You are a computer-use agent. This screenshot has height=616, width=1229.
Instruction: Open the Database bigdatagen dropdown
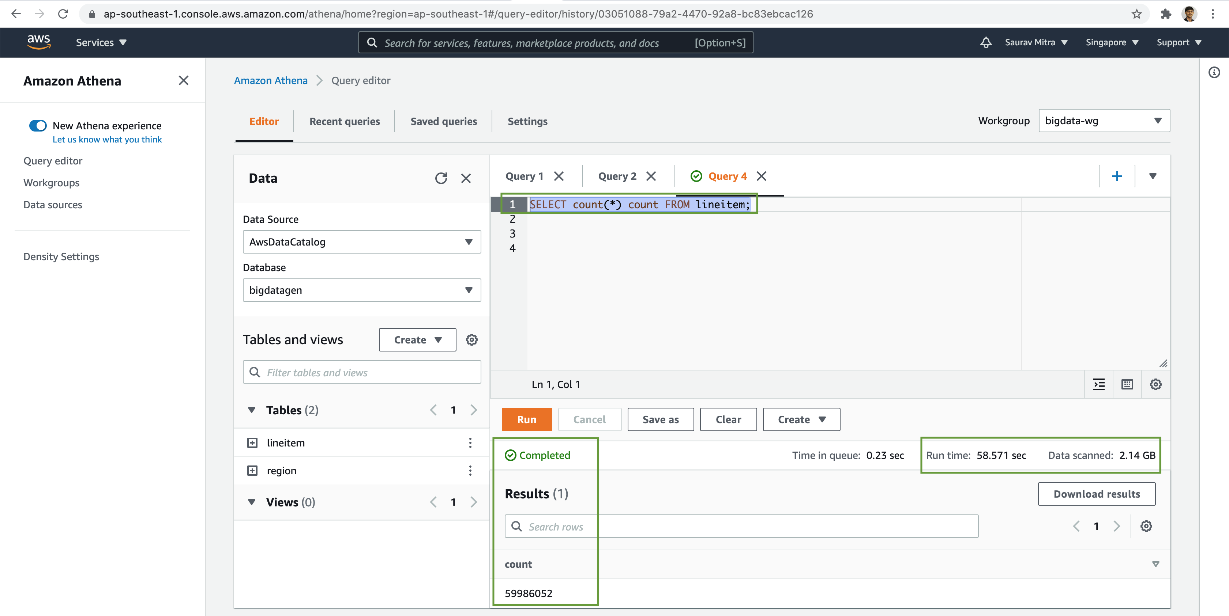tap(361, 290)
